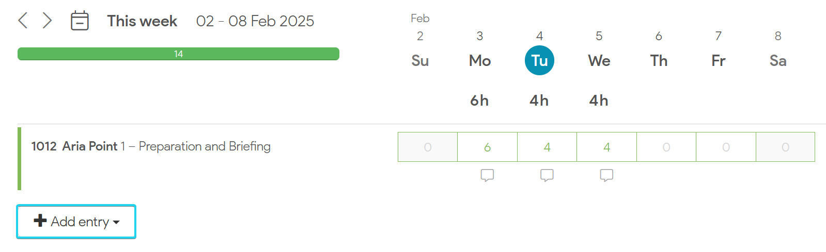Open the Aria Point project entry
The width and height of the screenshot is (826, 252).
click(151, 146)
